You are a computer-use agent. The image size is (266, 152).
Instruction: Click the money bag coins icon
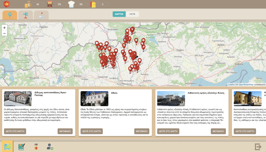28,4
